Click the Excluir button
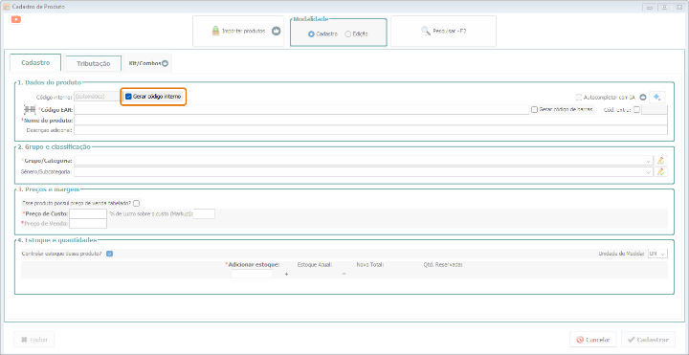 [x=34, y=340]
